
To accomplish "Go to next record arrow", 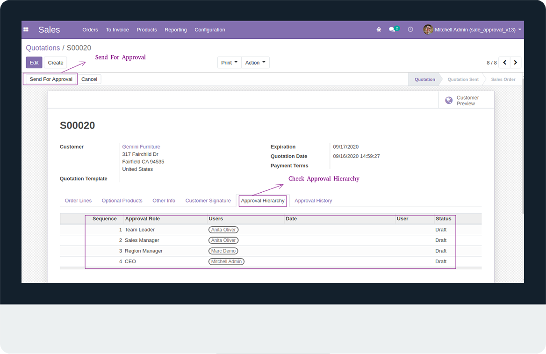I will [x=516, y=63].
